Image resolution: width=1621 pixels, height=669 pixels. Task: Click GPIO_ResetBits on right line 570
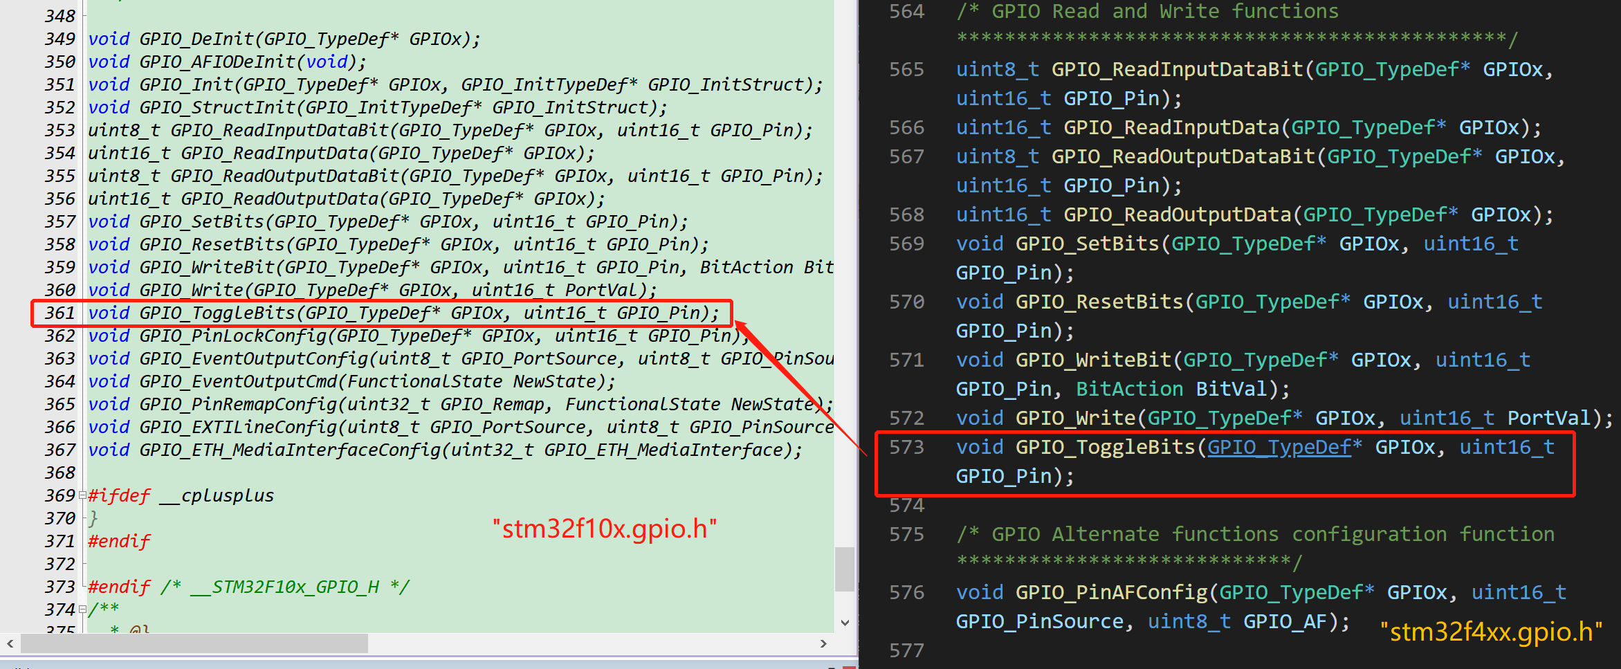[1099, 302]
